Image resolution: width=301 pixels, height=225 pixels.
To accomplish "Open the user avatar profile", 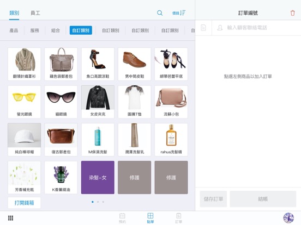I will tap(288, 218).
